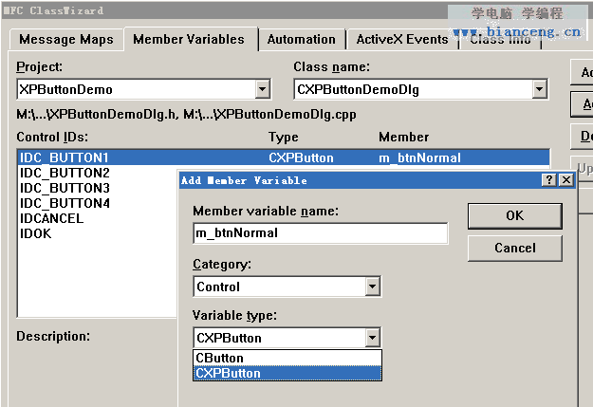This screenshot has height=407, width=593.
Task: Select IDC_BUTTON4 in the Control IDs list
Action: coord(65,203)
